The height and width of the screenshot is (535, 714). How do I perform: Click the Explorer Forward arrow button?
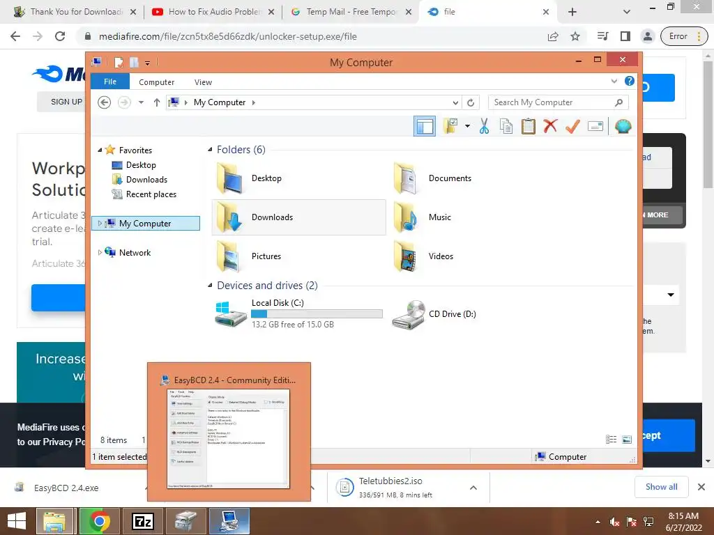pos(124,102)
